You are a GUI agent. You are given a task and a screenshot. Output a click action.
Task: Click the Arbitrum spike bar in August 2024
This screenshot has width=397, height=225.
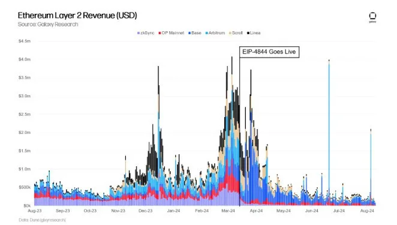371,167
